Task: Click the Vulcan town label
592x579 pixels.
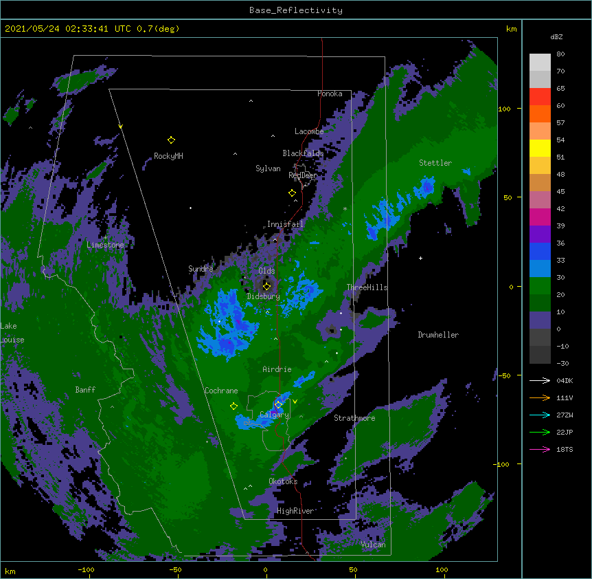Action: pos(373,545)
